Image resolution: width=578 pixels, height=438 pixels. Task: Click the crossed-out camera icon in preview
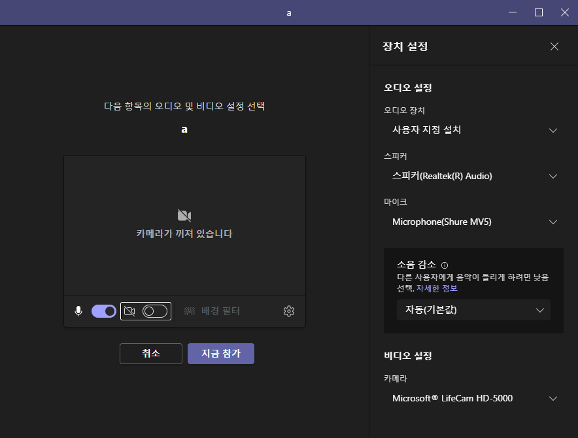184,215
